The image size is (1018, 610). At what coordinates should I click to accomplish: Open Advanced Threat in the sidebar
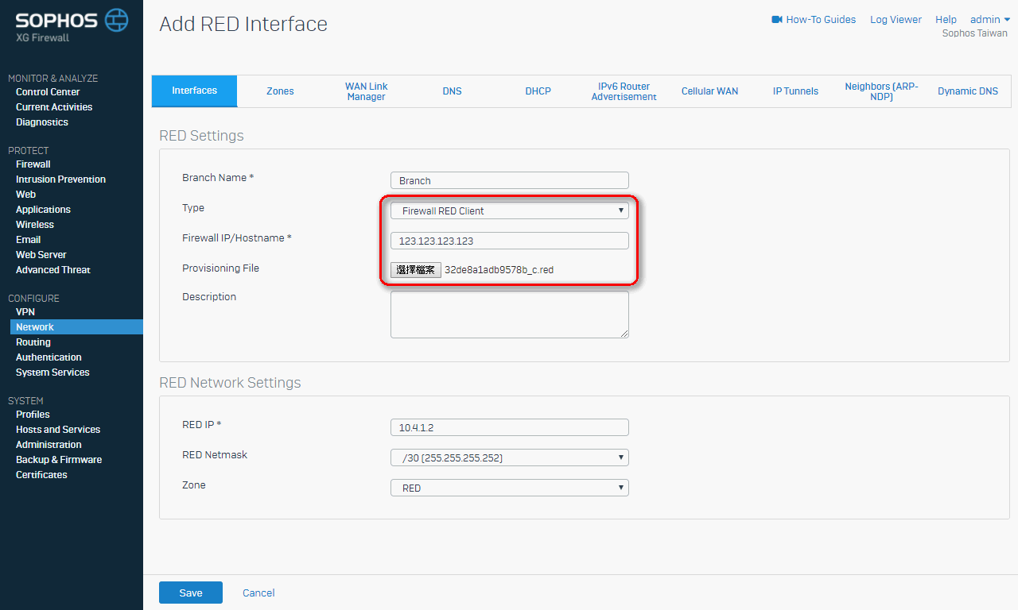click(x=53, y=270)
